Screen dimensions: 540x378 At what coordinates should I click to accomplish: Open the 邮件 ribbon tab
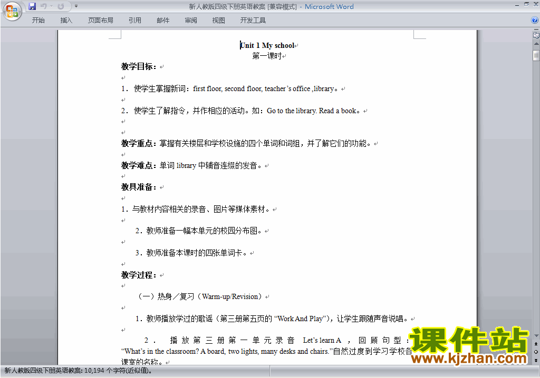[x=163, y=21]
